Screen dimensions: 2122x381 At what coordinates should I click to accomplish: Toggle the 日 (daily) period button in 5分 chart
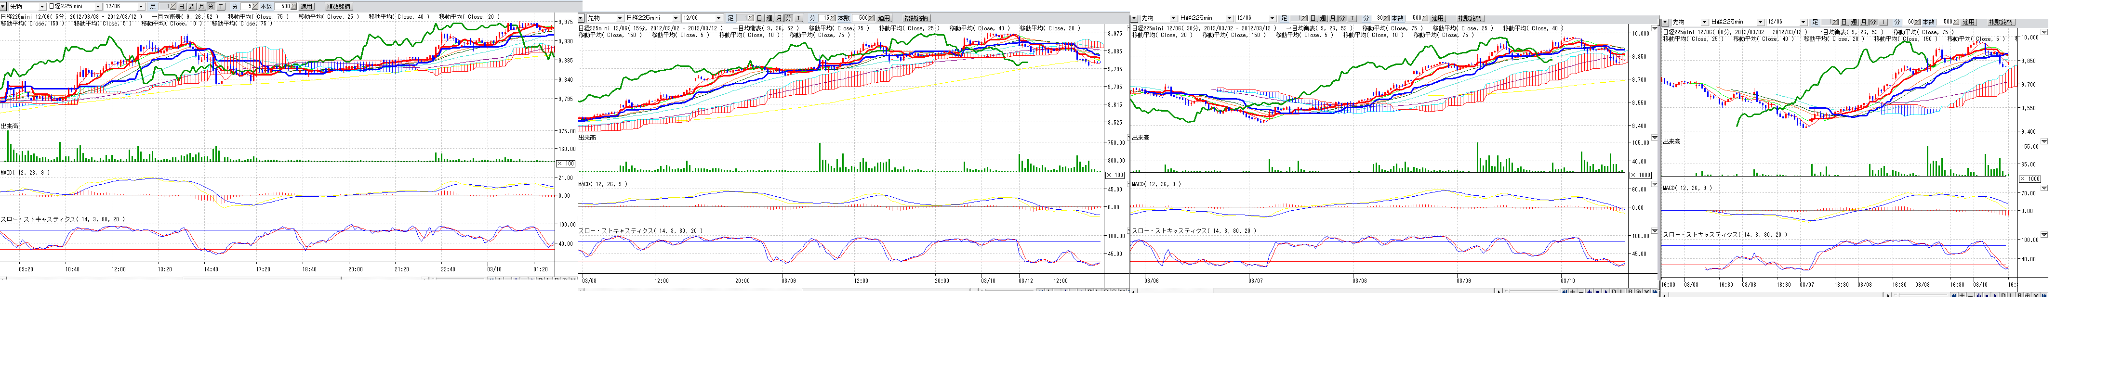coord(182,7)
